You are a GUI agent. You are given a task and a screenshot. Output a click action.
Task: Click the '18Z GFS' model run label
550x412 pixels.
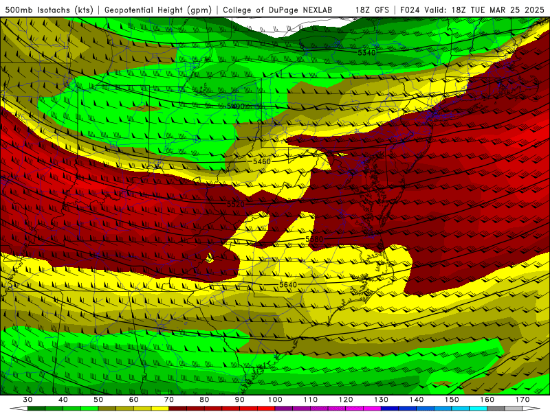point(372,10)
